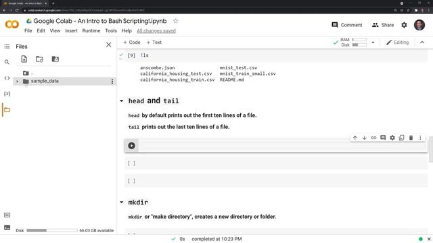Reload the browser page

tap(17, 10)
